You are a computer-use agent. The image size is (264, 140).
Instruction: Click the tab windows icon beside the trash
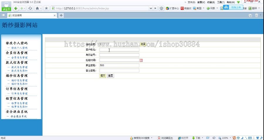click(x=251, y=16)
